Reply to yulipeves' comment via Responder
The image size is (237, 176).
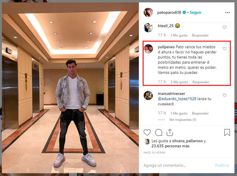click(201, 82)
